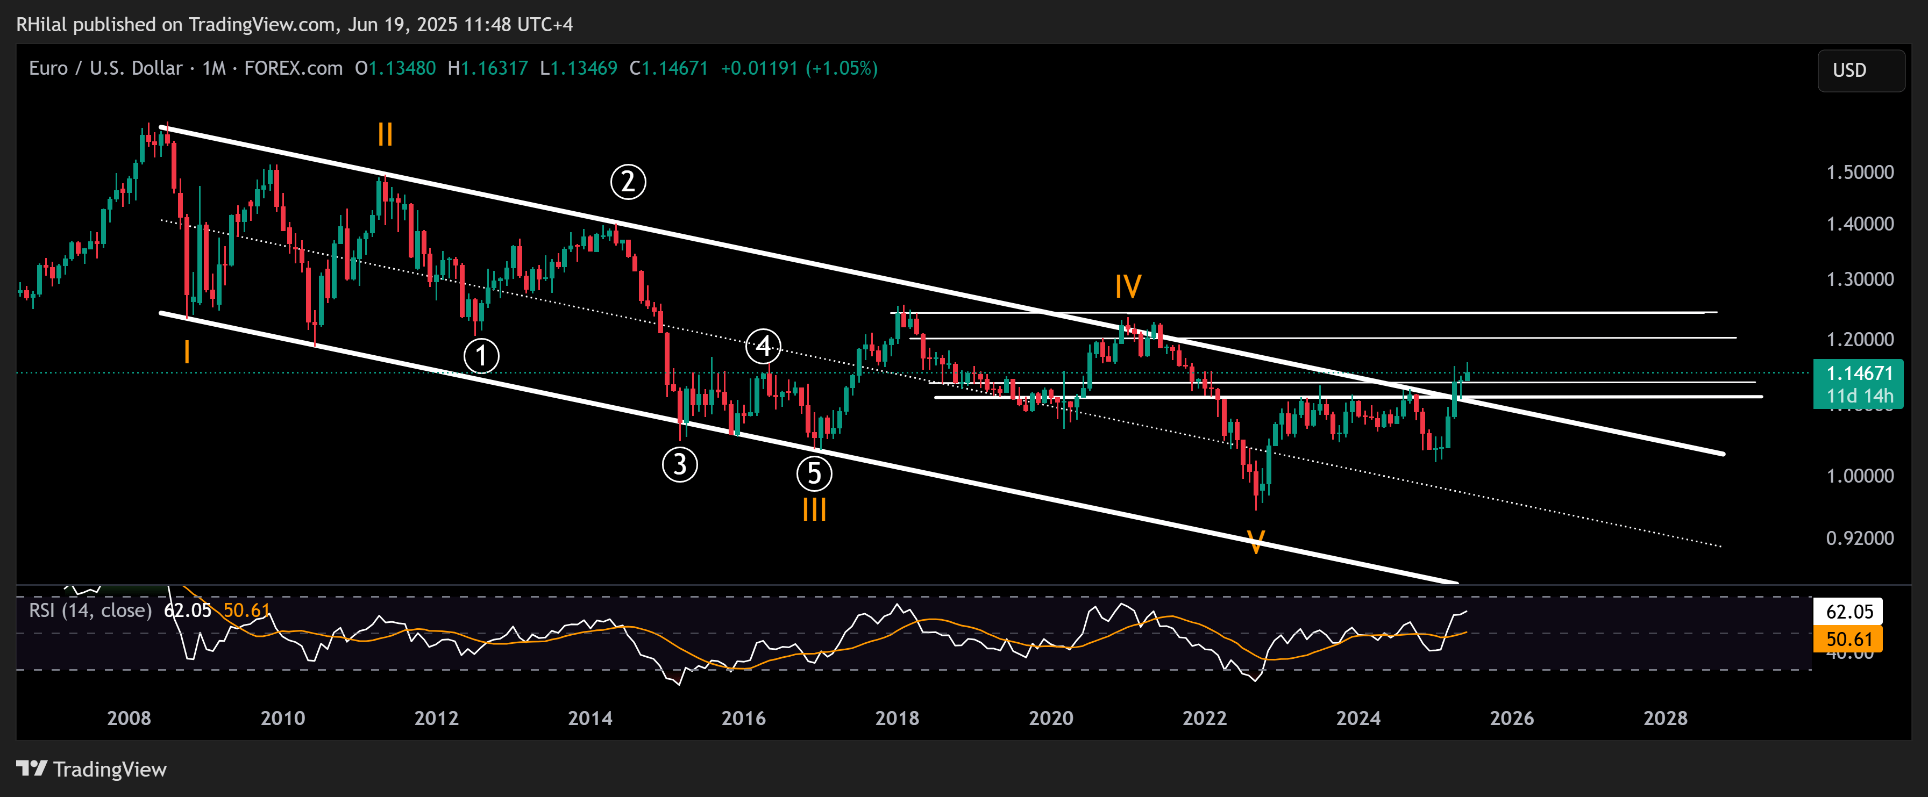Viewport: 1928px width, 797px height.
Task: Click the 2008 time axis label
Action: 129,718
